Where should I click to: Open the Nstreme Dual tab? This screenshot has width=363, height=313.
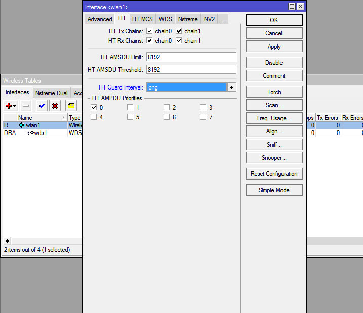pyautogui.click(x=51, y=93)
